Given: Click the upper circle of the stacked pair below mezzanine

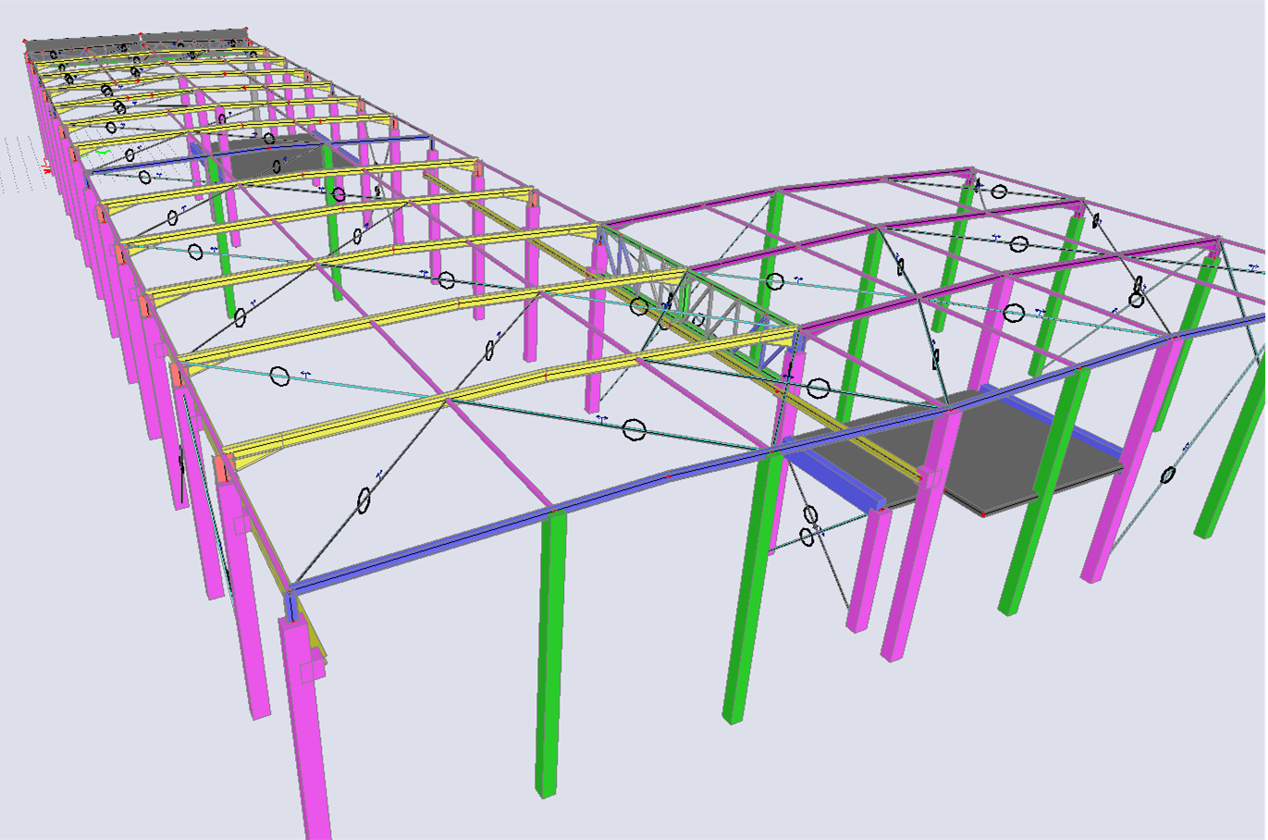Looking at the screenshot, I should point(810,514).
